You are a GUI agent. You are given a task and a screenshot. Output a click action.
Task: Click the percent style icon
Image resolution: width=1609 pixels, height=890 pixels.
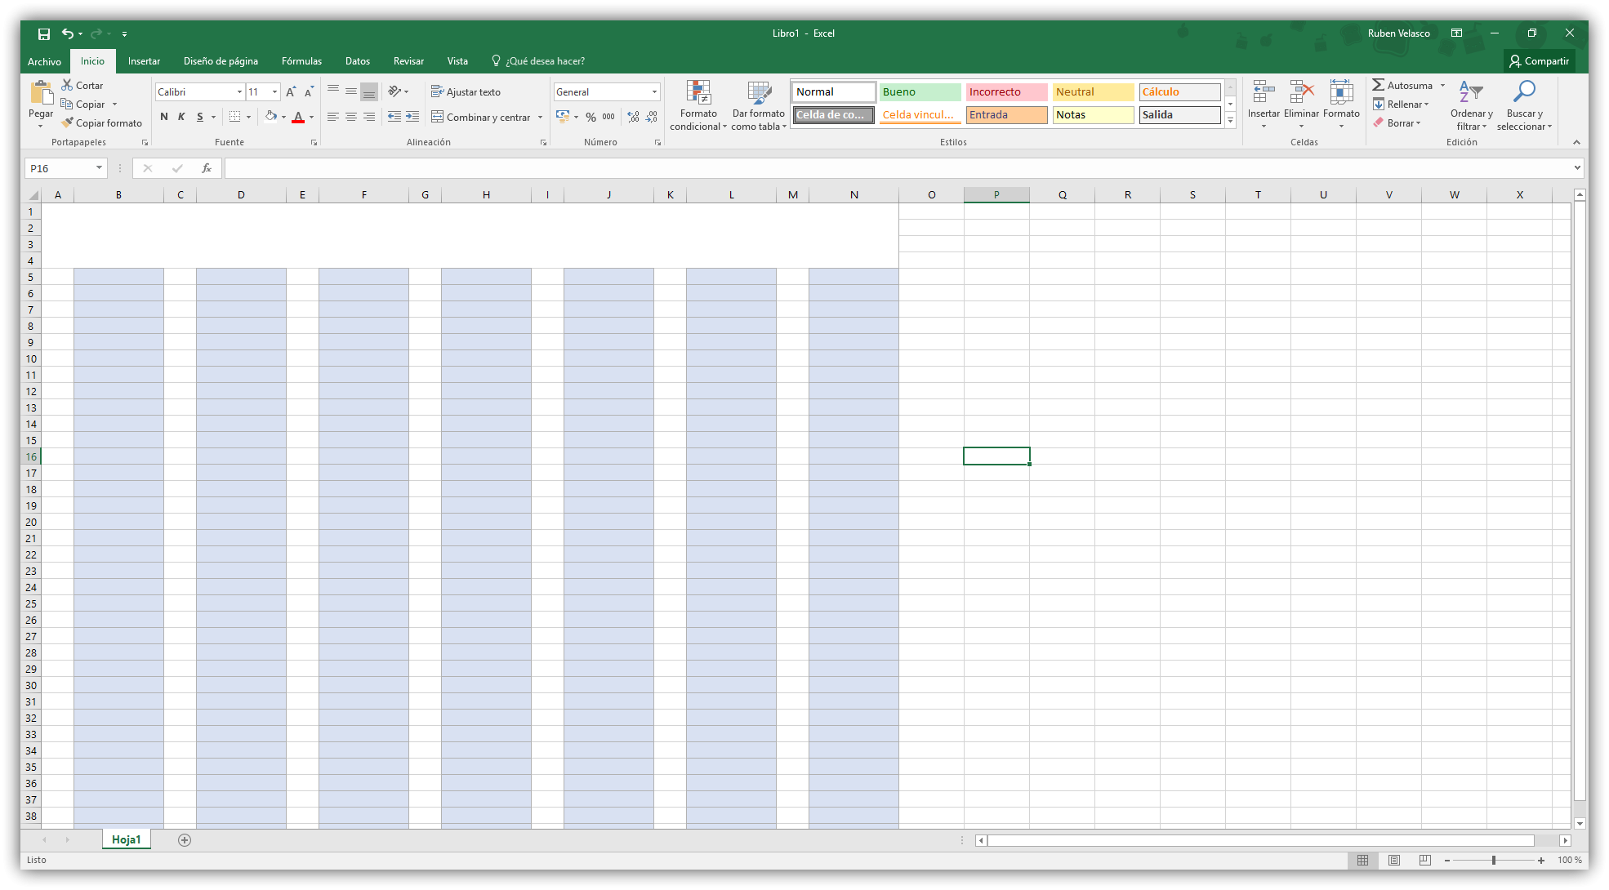point(591,118)
